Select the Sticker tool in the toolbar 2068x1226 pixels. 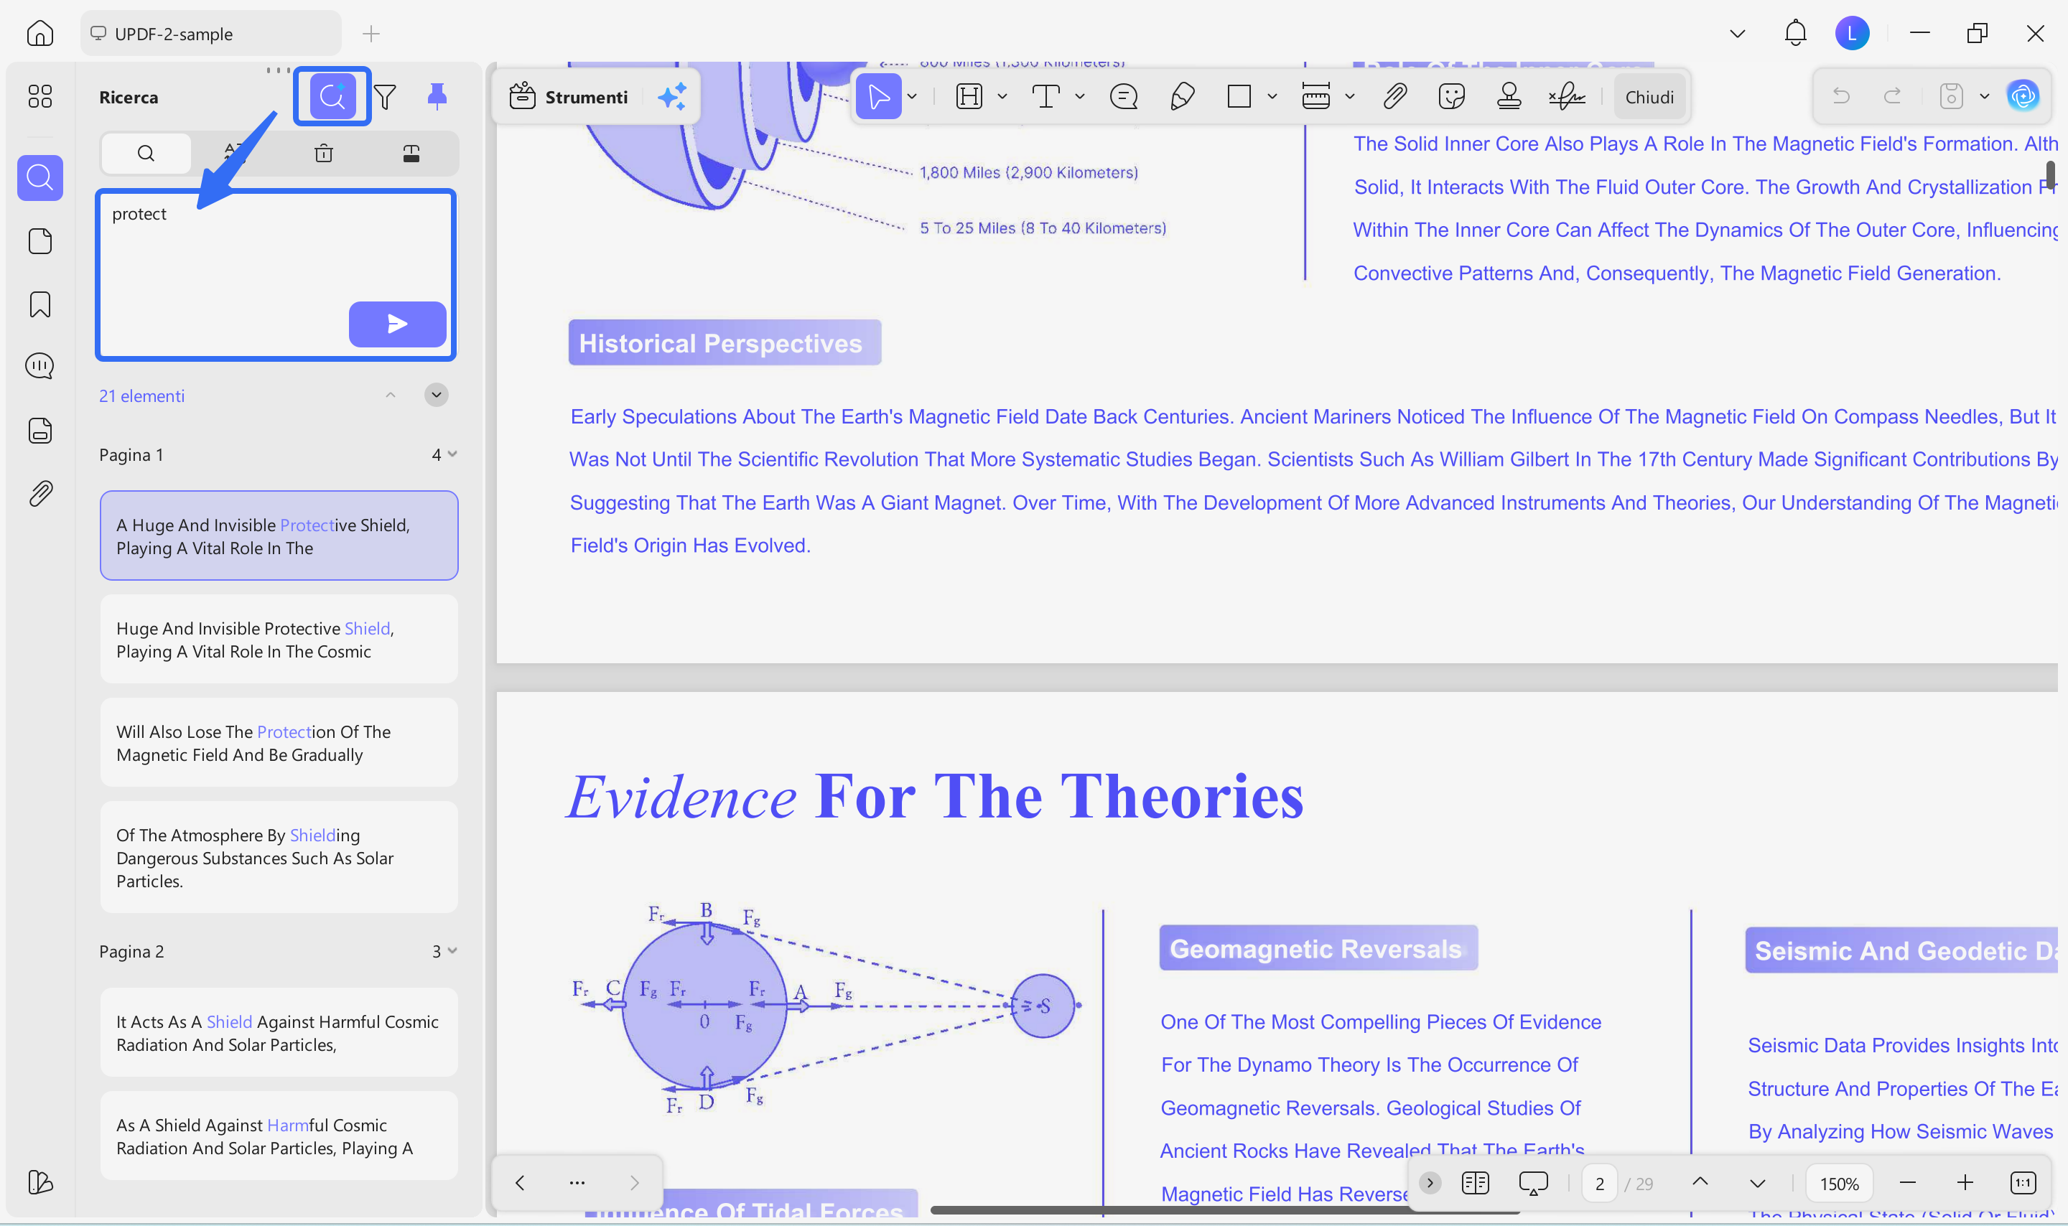1450,97
